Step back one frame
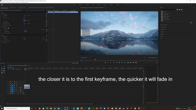The width and height of the screenshot is (196, 110). (117, 62)
